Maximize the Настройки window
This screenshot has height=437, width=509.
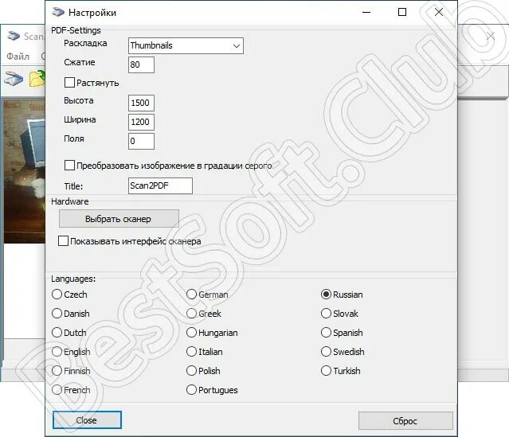click(x=402, y=12)
